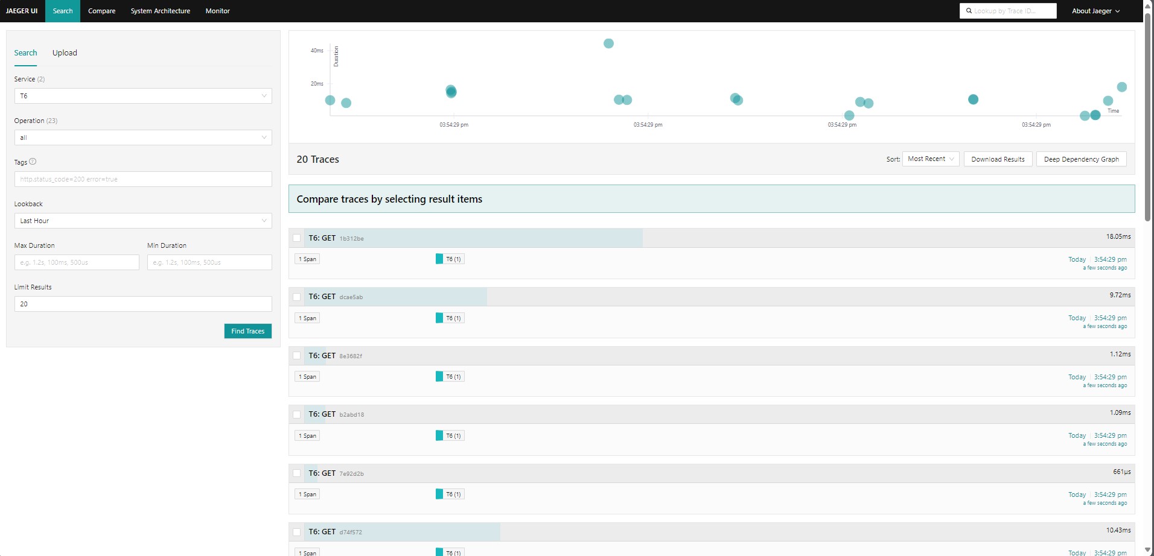This screenshot has height=556, width=1154.
Task: Open the Sort dropdown Most Recent
Action: [931, 159]
